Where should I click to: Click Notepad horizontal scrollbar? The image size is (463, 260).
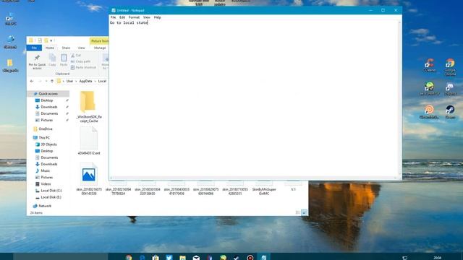point(253,178)
